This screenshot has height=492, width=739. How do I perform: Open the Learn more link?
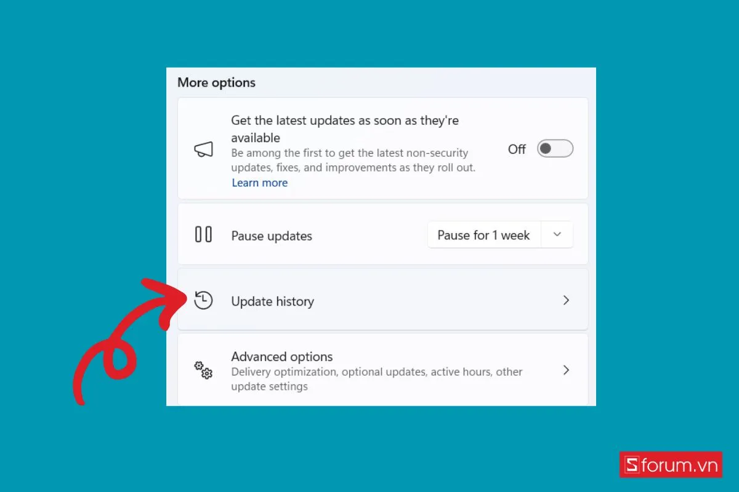[259, 183]
